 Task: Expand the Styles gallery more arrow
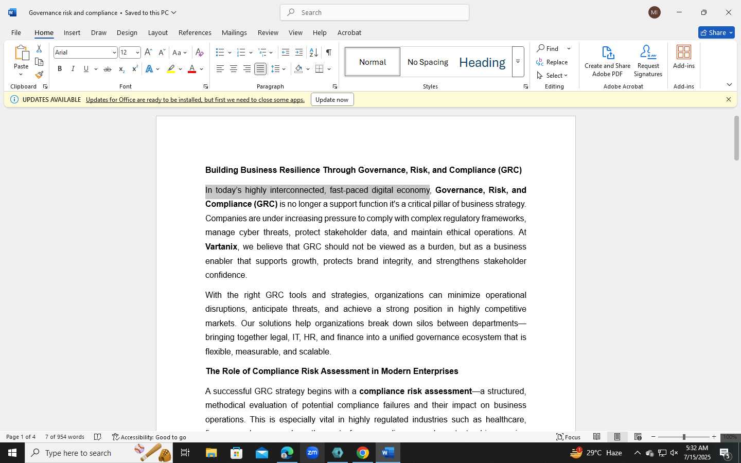(x=518, y=62)
